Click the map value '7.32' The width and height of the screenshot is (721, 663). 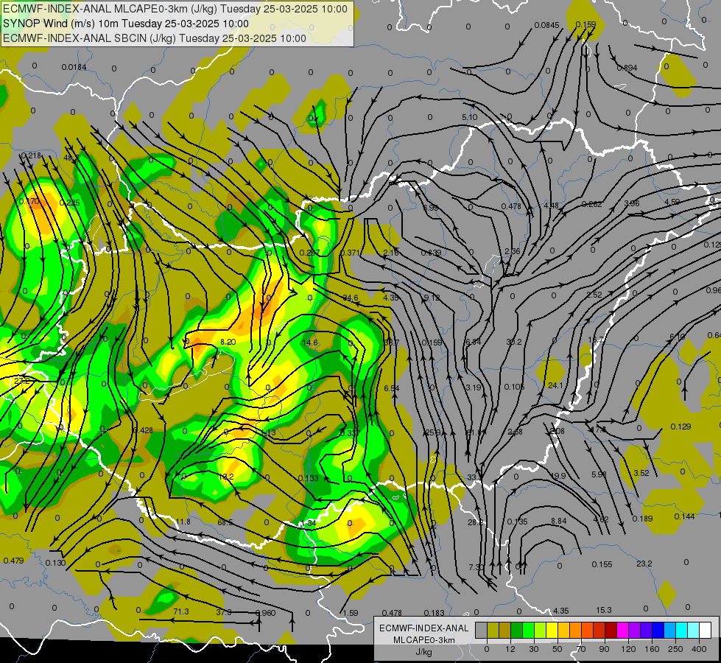click(x=476, y=568)
